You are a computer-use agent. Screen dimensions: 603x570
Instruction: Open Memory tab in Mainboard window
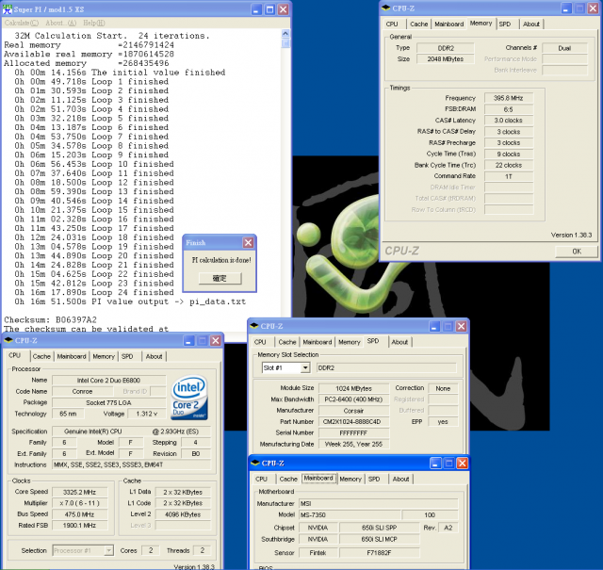coord(350,479)
